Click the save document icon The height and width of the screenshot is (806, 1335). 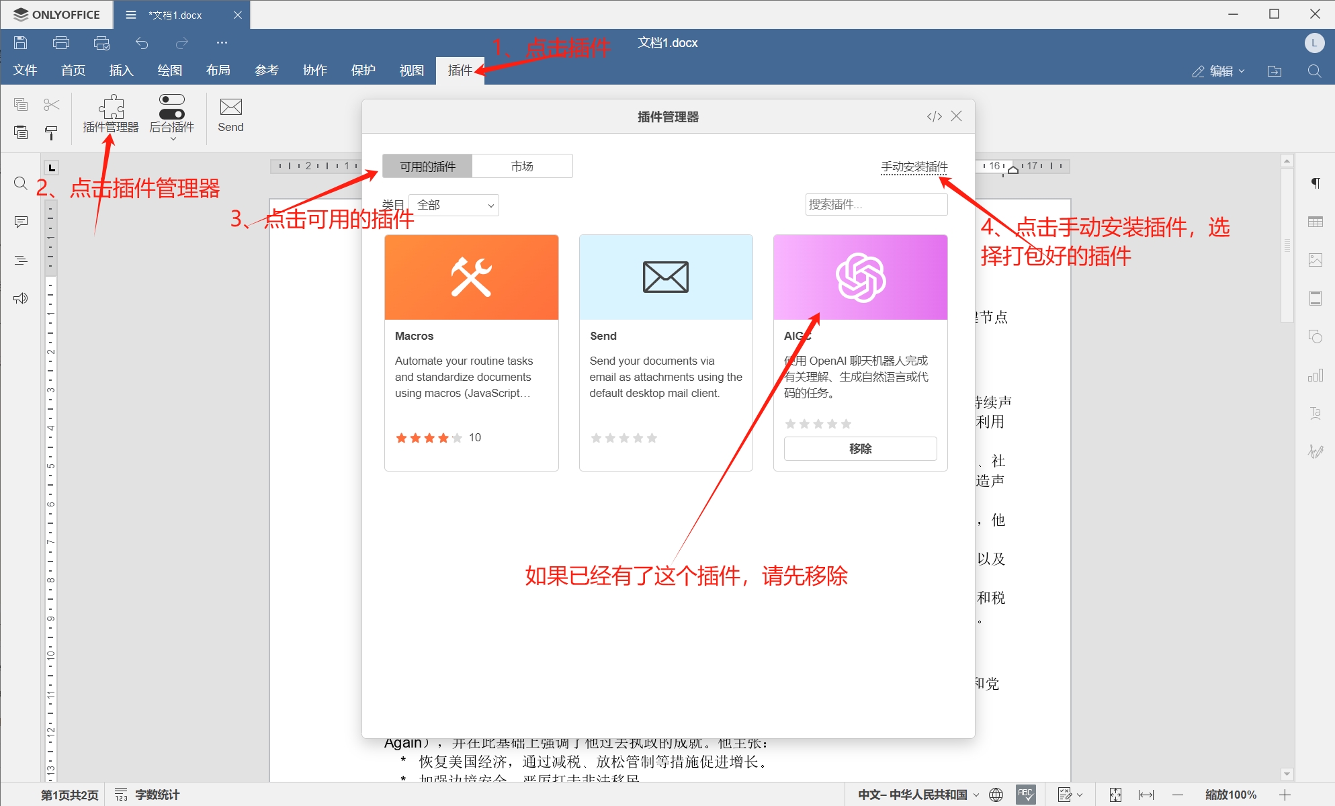pyautogui.click(x=21, y=43)
